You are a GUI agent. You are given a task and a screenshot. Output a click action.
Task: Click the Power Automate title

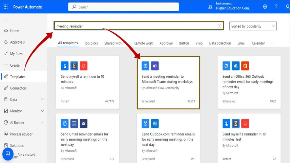click(27, 7)
